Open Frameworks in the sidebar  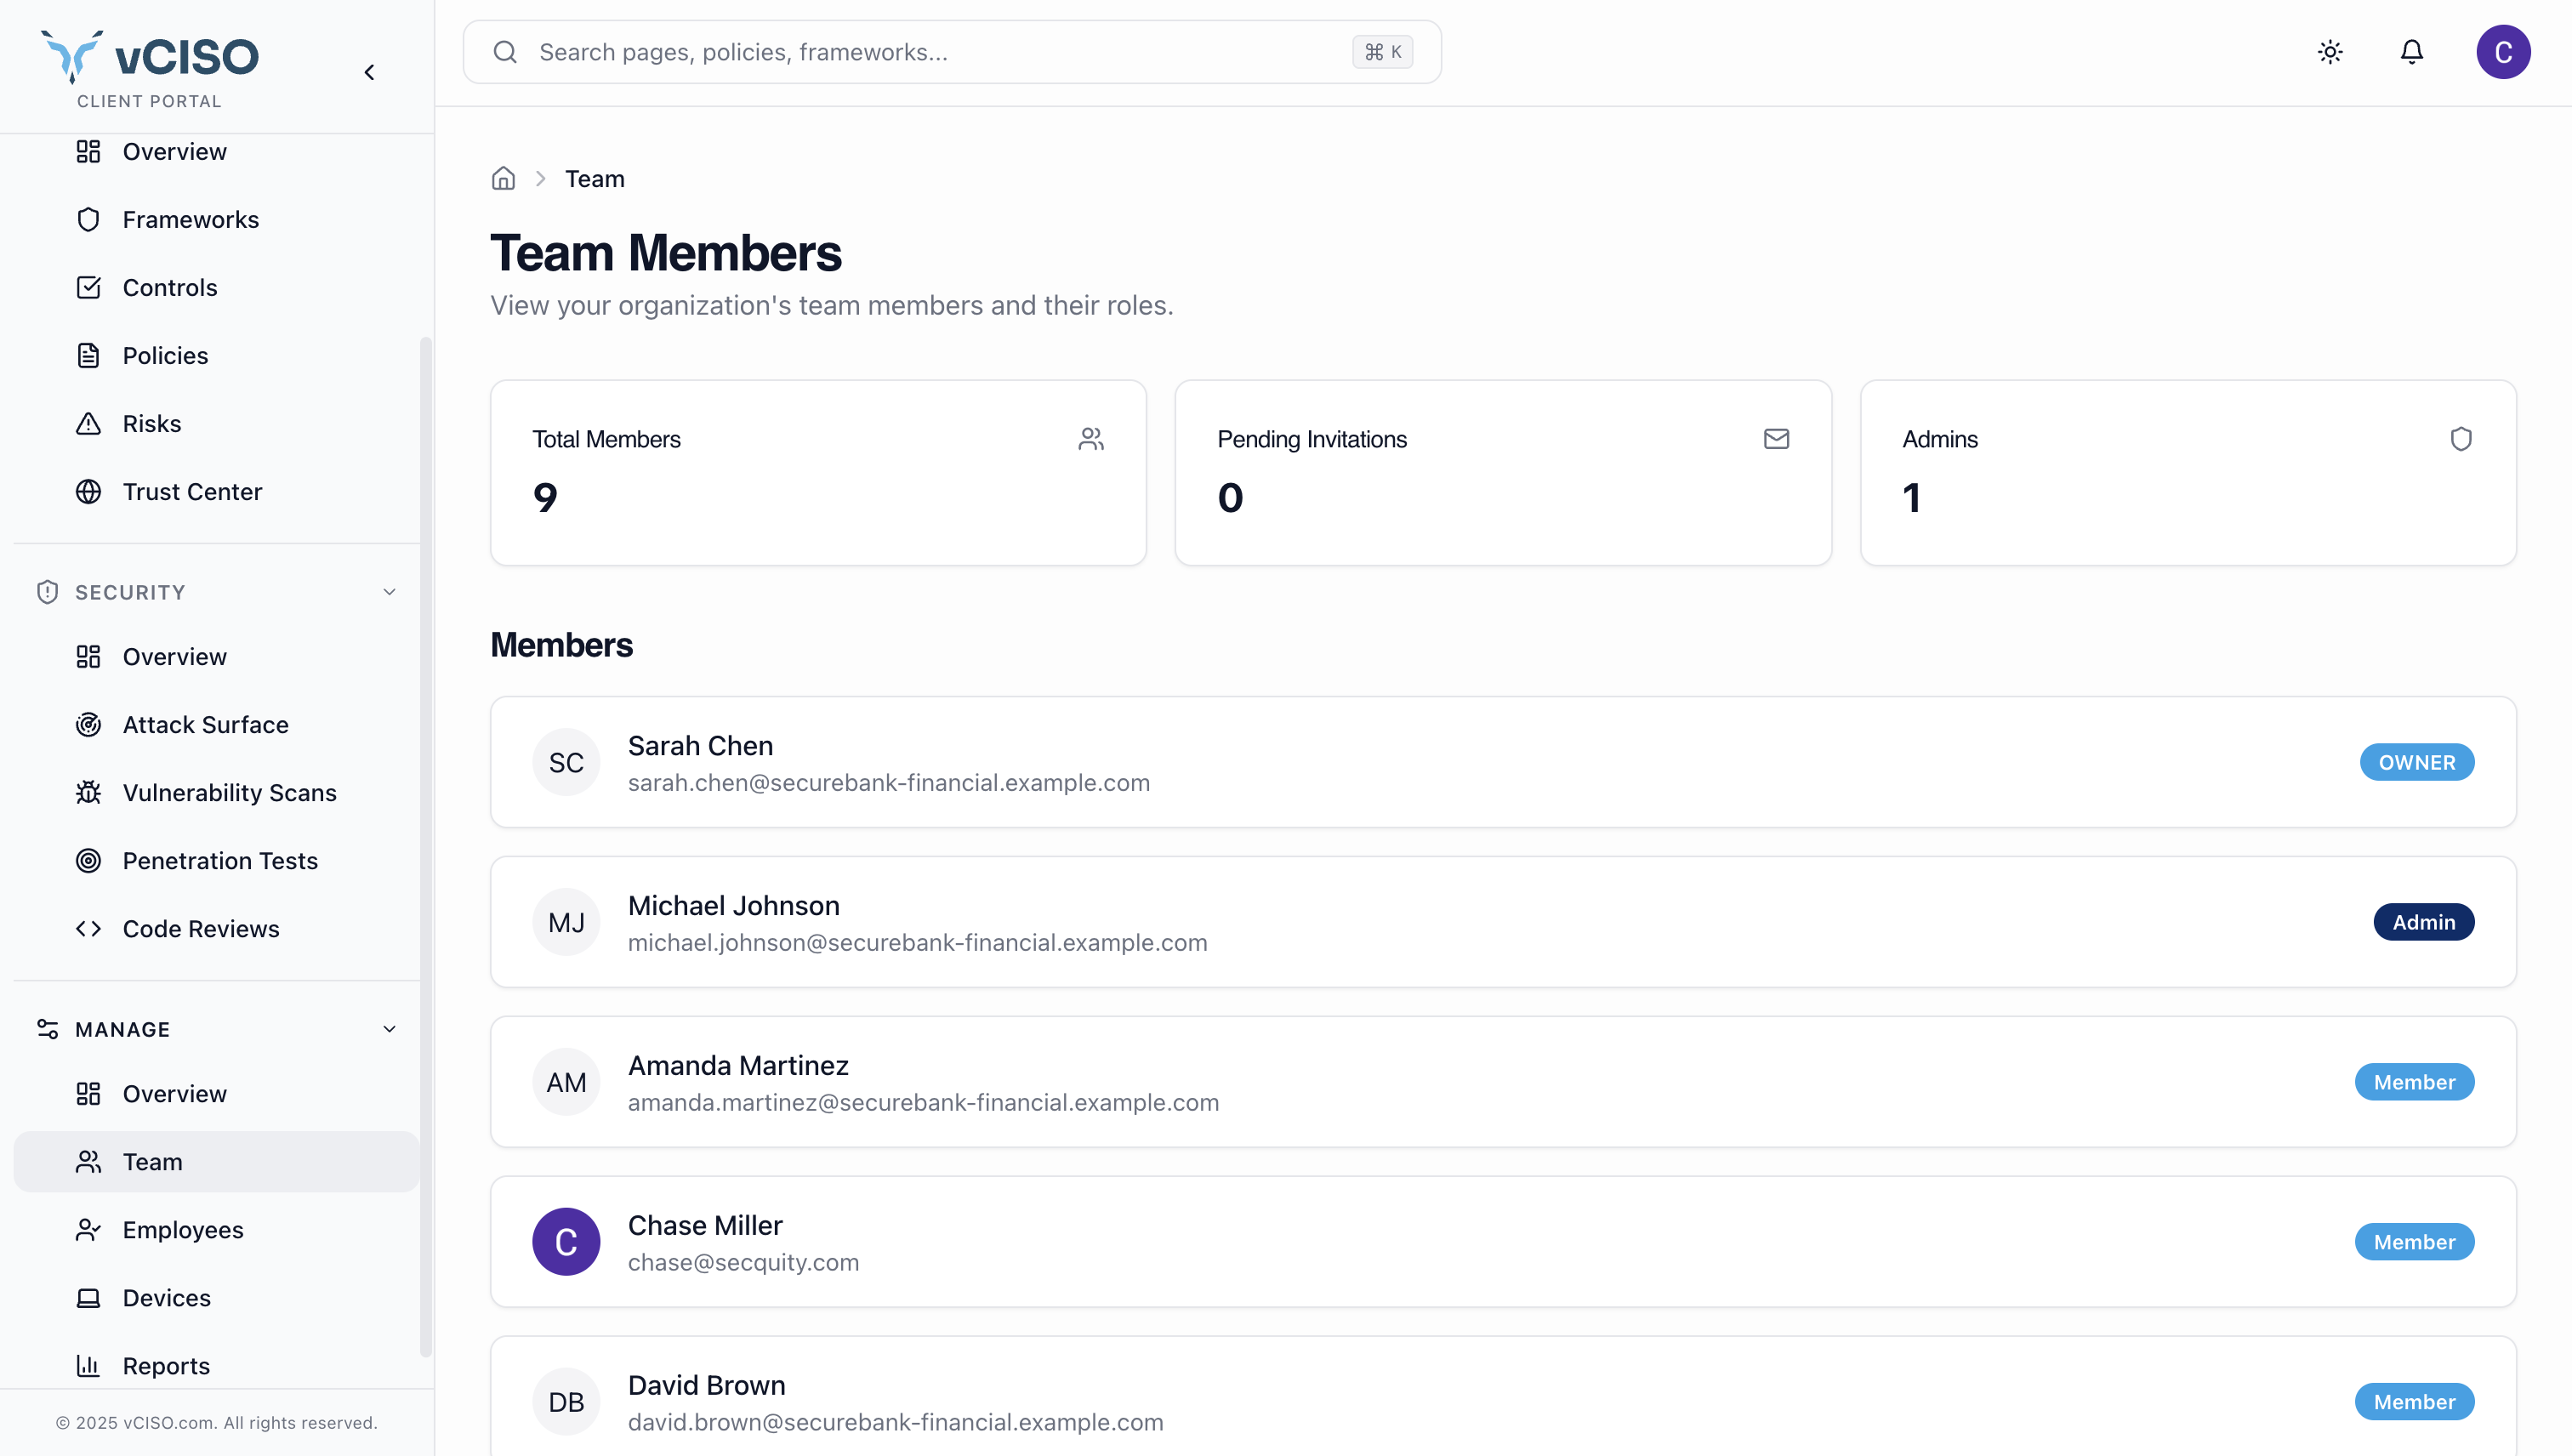(x=216, y=219)
